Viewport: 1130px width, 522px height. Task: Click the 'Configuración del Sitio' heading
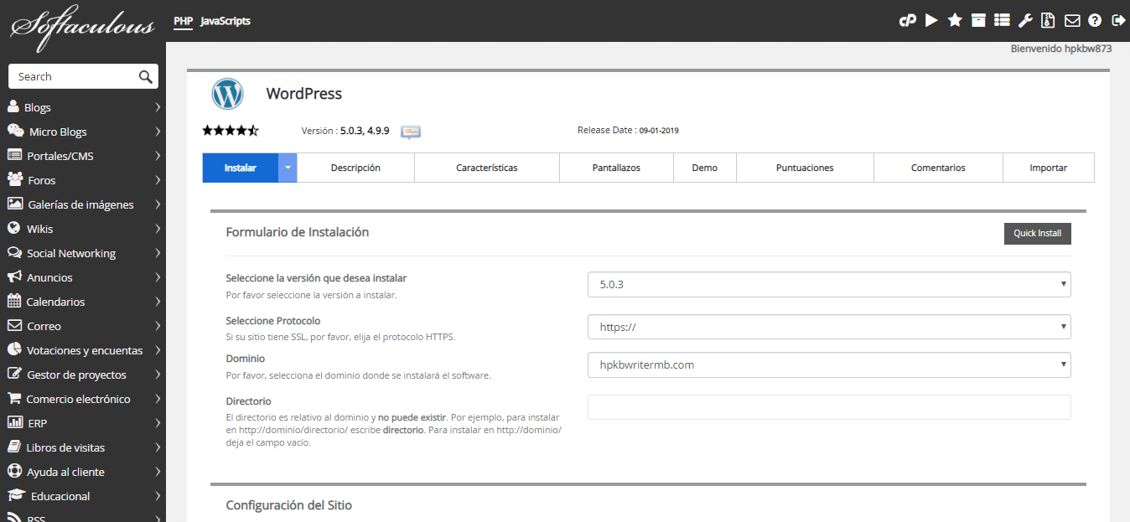coord(289,505)
